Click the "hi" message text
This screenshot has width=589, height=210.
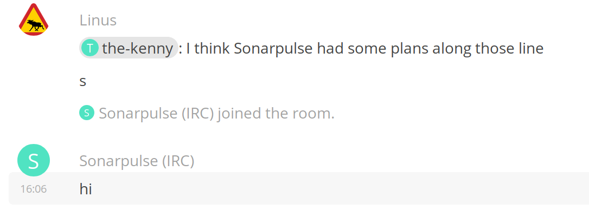tap(86, 189)
